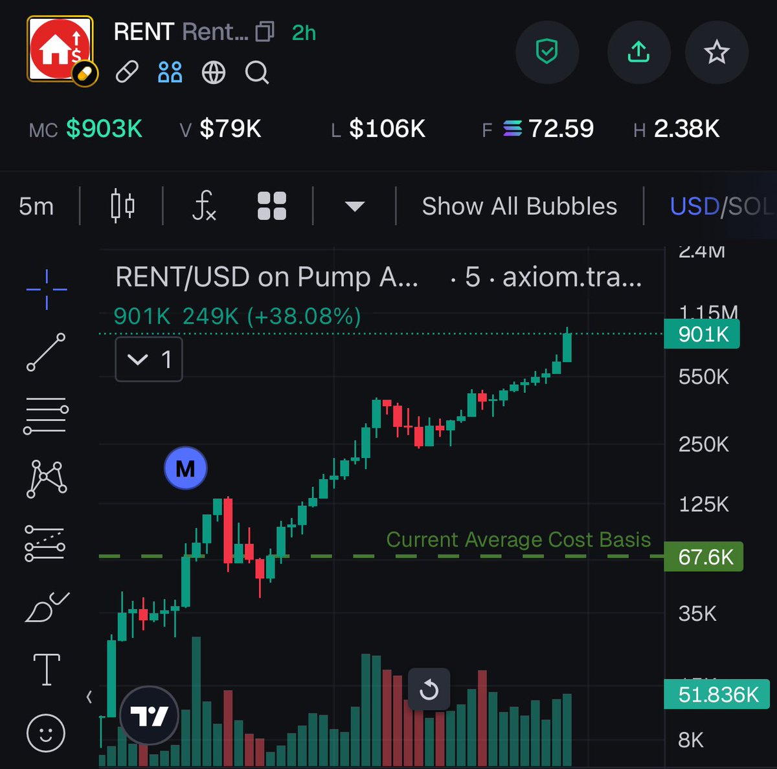Click Show All Bubbles
Image resolution: width=777 pixels, height=769 pixels.
(x=519, y=206)
